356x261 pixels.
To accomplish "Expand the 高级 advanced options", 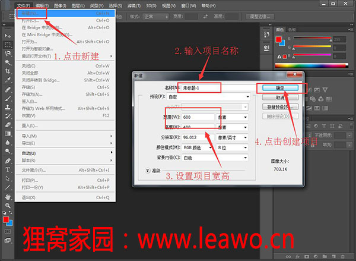I will [148, 171].
